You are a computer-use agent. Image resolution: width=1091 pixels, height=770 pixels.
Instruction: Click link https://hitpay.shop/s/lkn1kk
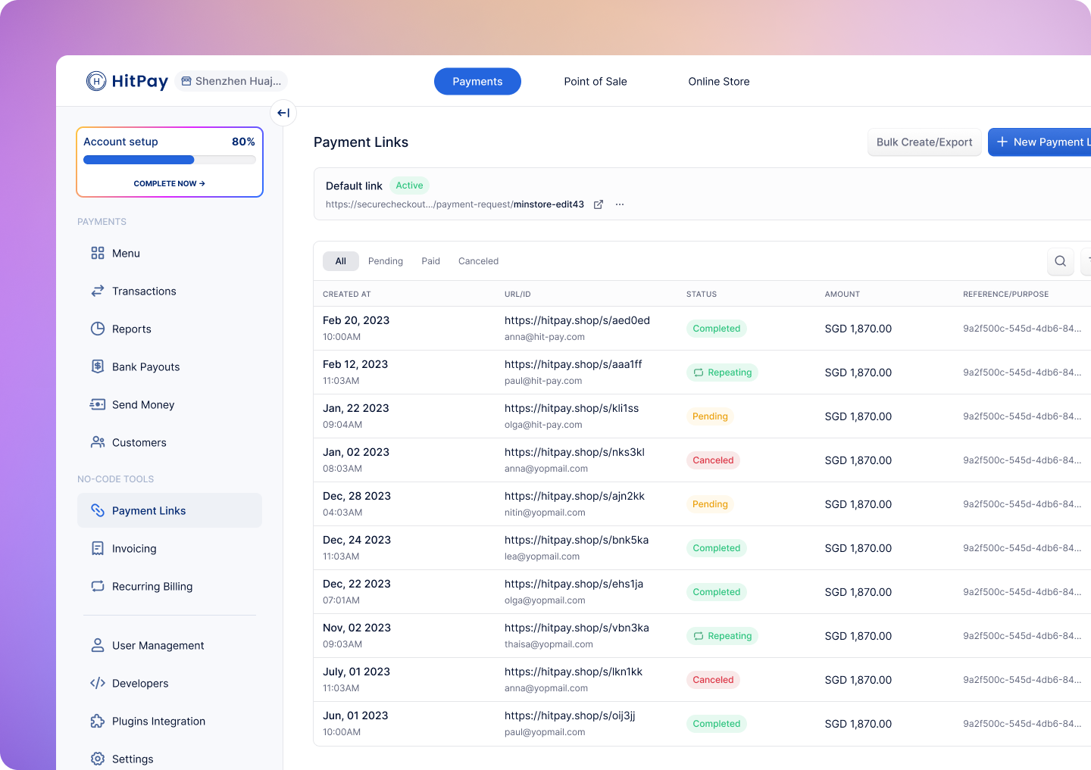(x=574, y=672)
